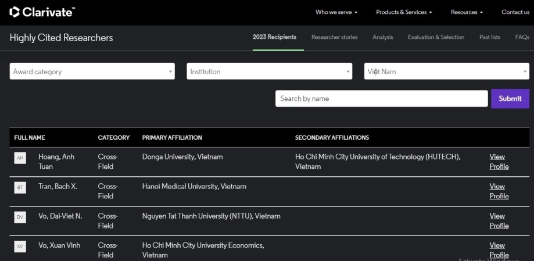Click Donga University, Vietnam cell
The image size is (534, 261).
[x=182, y=157]
